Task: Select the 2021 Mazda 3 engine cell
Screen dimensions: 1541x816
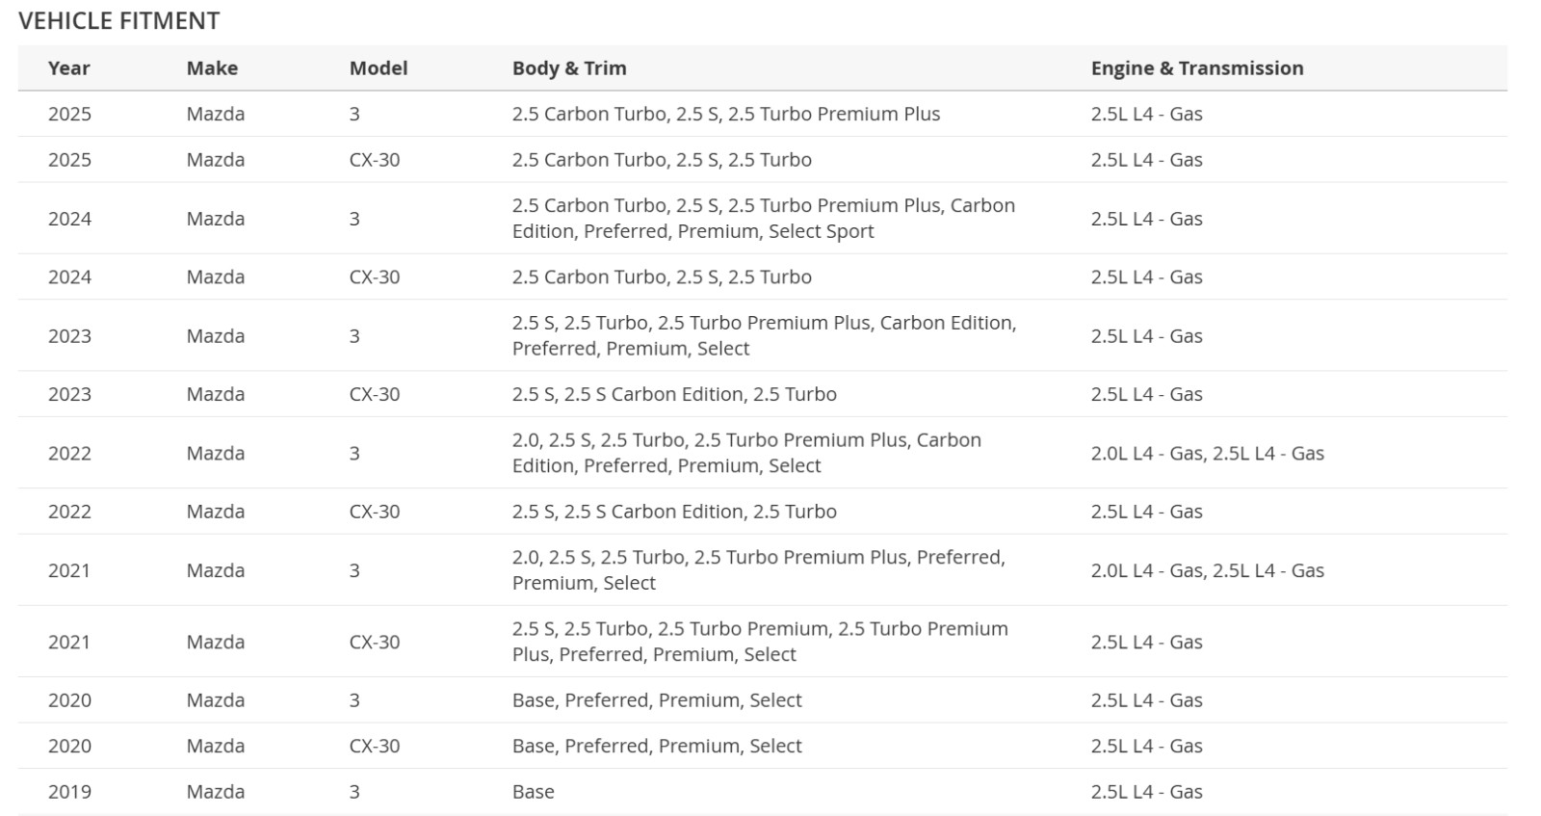Action: [x=1207, y=570]
